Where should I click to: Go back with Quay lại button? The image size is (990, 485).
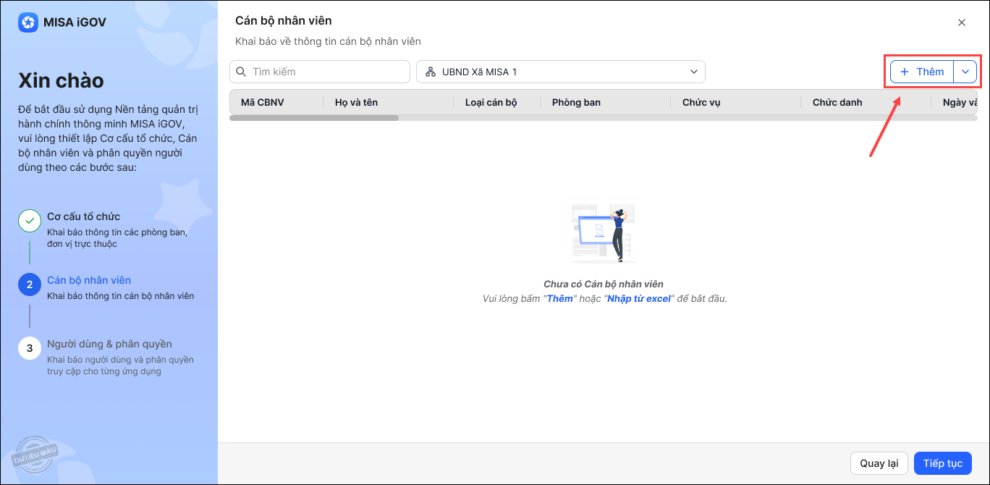pyautogui.click(x=879, y=463)
